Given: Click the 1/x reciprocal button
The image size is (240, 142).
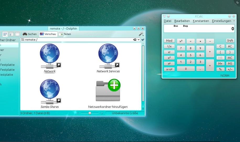Looking at the screenshot, I should click(169, 46).
